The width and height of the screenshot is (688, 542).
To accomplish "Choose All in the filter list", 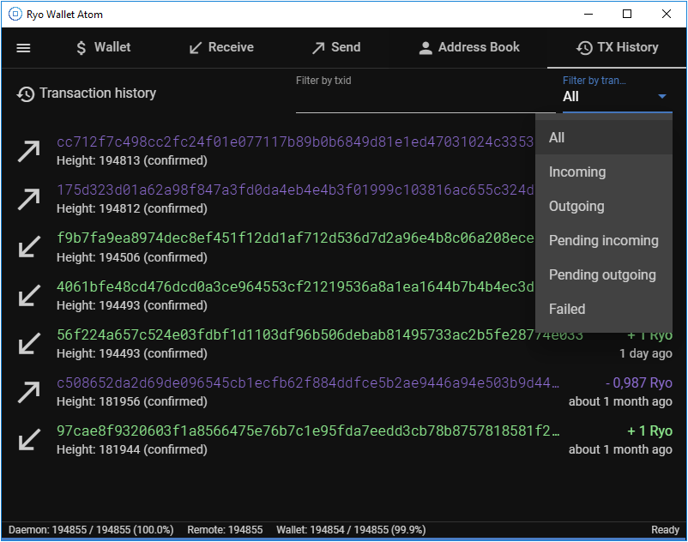I will tap(604, 138).
